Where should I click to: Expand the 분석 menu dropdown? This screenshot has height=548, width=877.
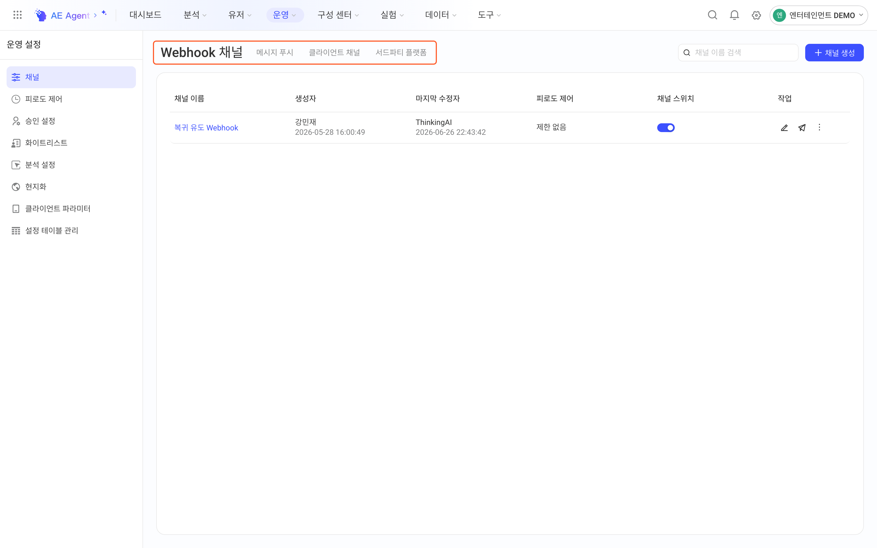[x=195, y=15]
